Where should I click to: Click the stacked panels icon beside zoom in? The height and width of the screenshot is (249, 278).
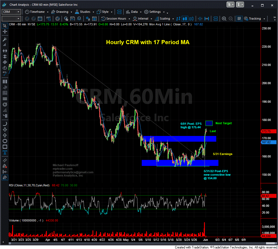pos(216,19)
